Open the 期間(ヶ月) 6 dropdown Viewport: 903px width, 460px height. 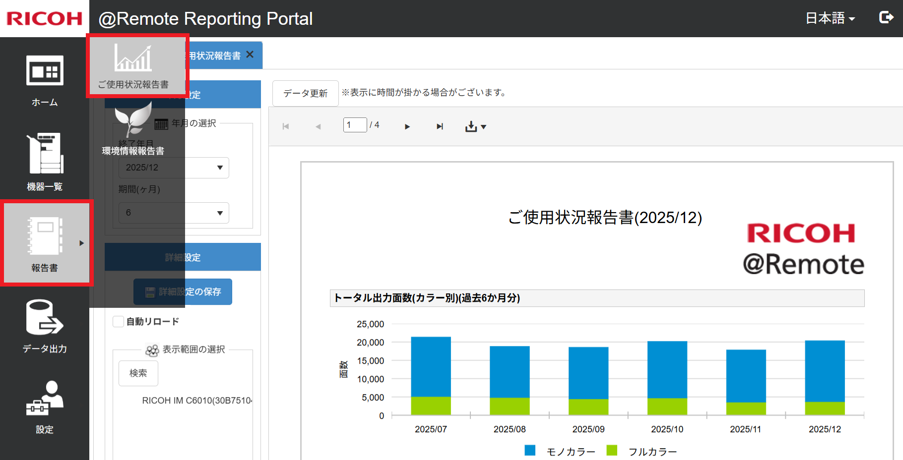click(x=174, y=213)
